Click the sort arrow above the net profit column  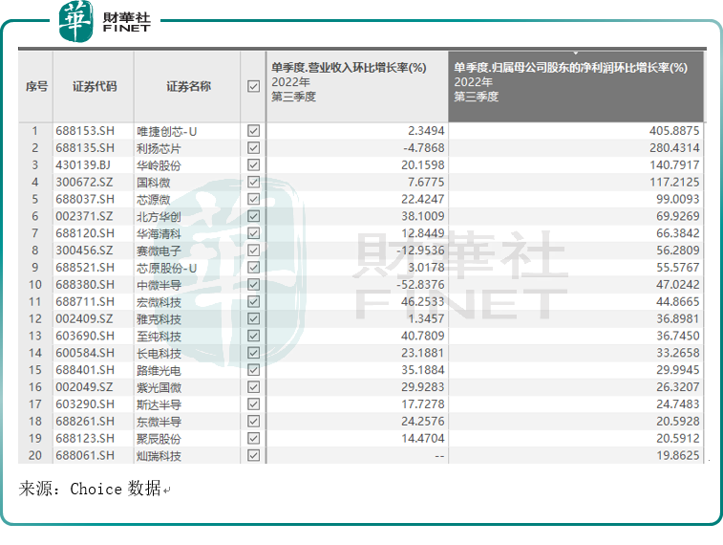[x=576, y=54]
